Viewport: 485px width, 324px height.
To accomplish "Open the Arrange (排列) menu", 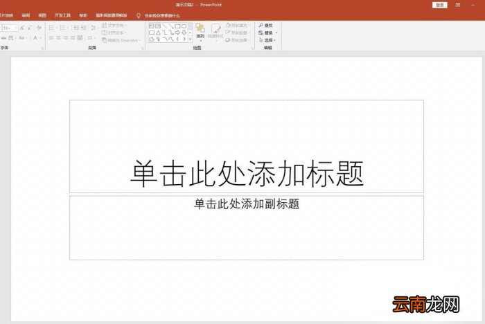I will coord(200,32).
